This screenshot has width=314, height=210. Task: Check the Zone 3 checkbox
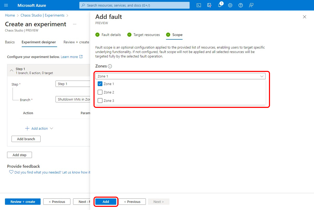pos(100,101)
